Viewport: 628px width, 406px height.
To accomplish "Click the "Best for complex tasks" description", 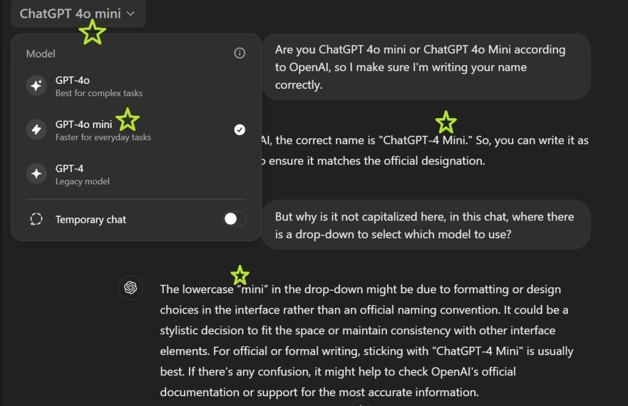I will tap(99, 93).
